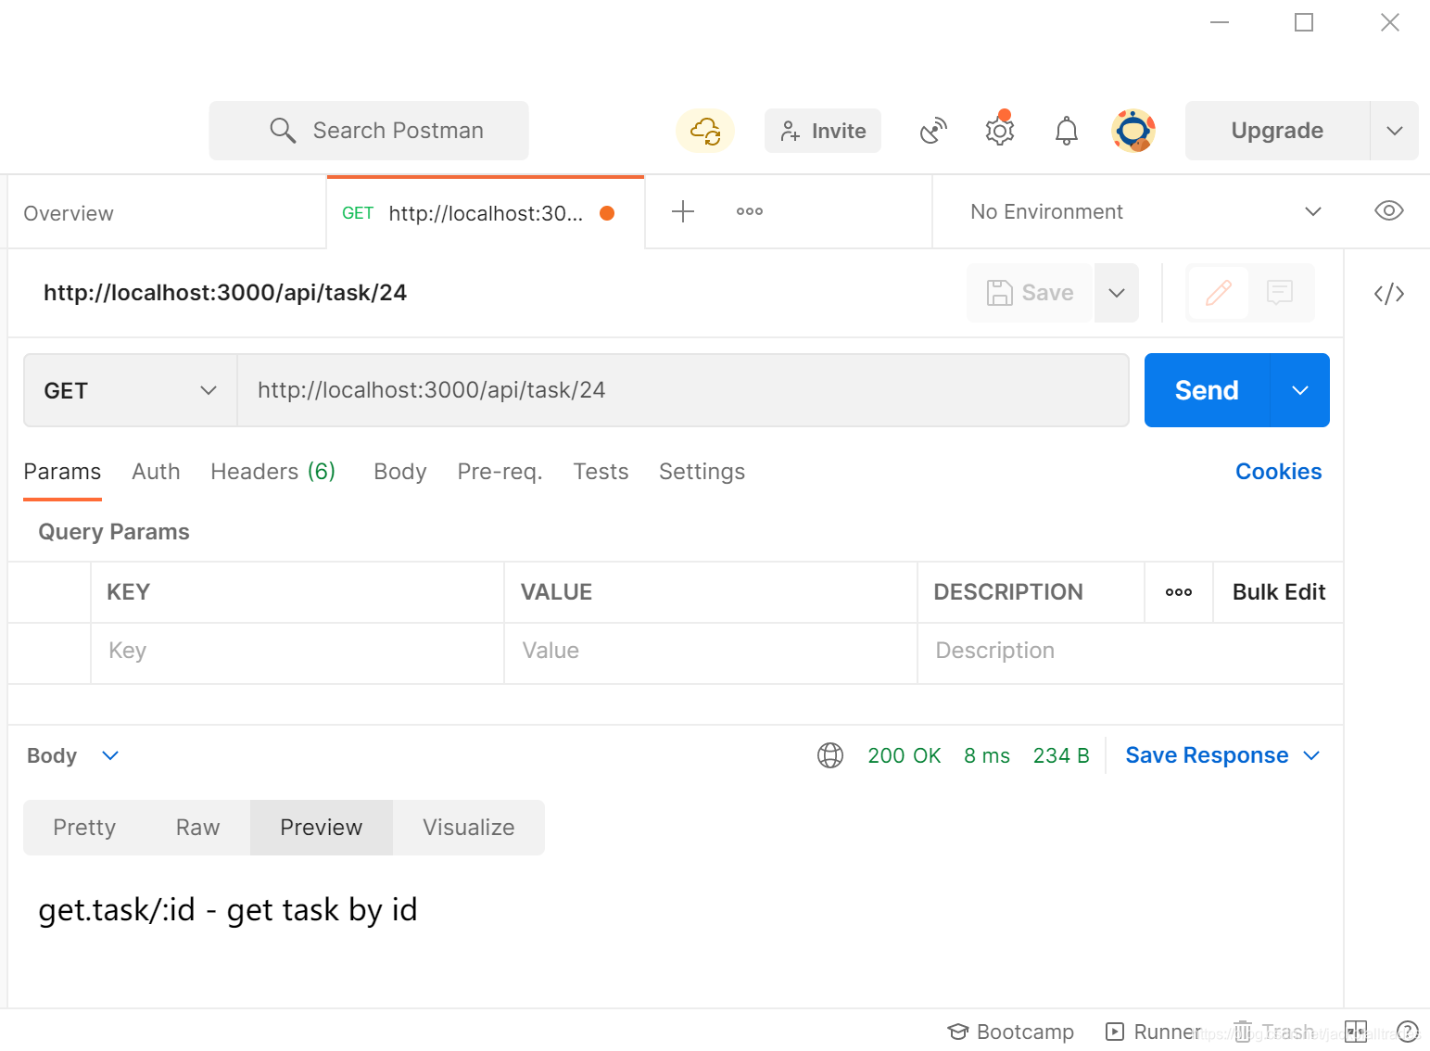The height and width of the screenshot is (1051, 1430).
Task: Open the capture requests satellite icon
Action: point(933,131)
